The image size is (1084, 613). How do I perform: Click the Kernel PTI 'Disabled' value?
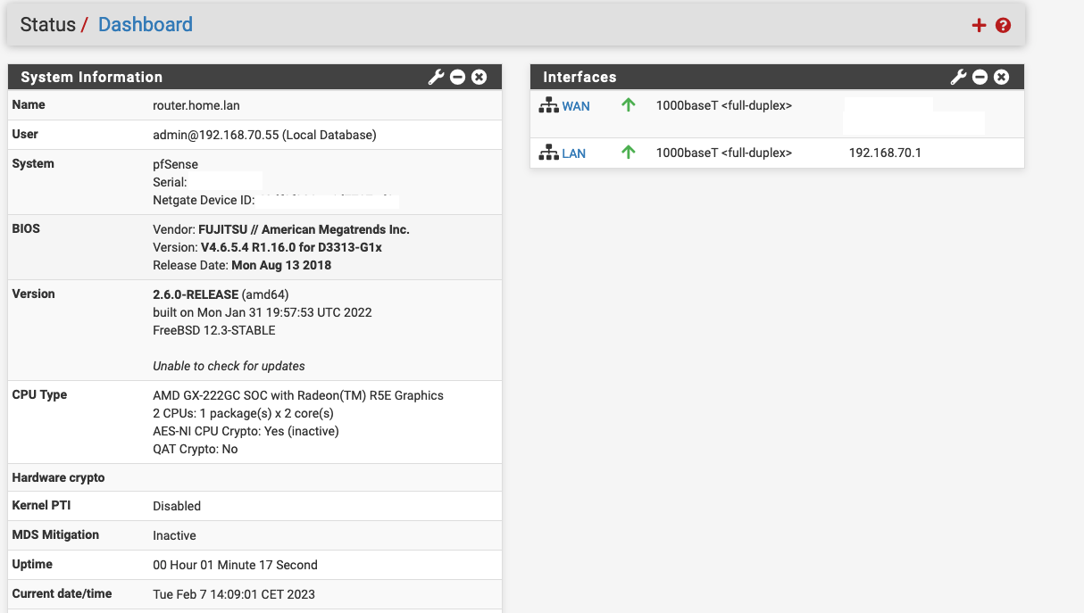177,506
